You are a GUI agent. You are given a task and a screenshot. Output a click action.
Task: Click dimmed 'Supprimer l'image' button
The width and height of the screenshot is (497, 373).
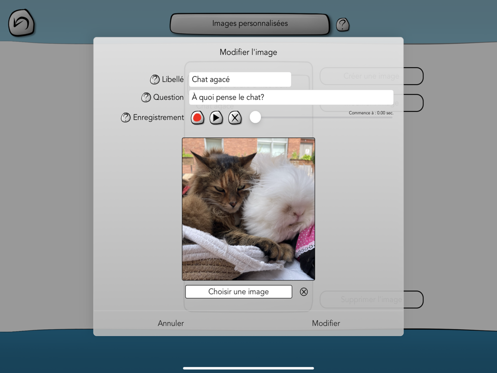click(x=371, y=299)
